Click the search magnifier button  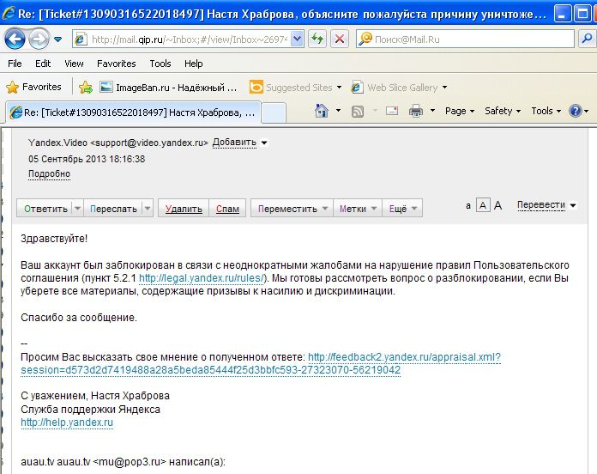pos(587,39)
